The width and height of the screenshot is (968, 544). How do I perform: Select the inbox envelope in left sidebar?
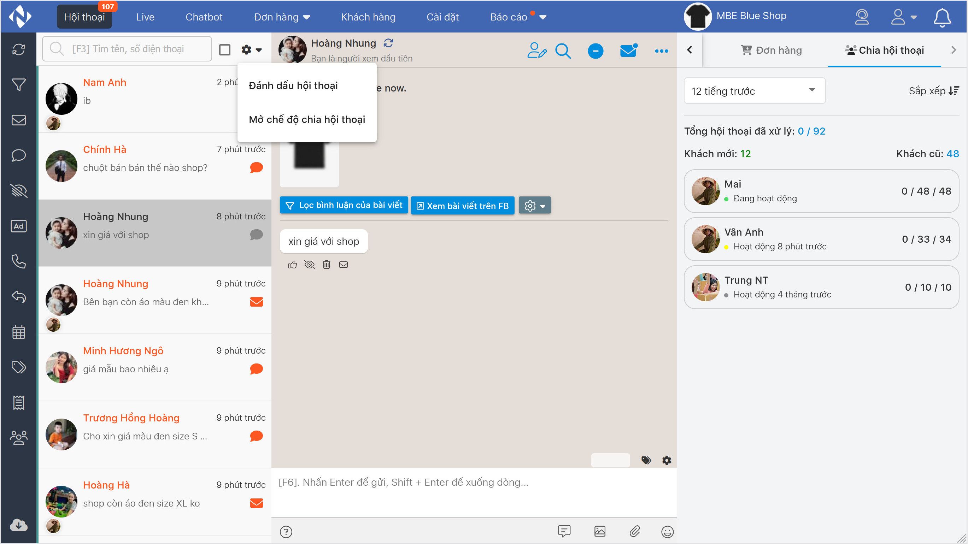point(18,120)
